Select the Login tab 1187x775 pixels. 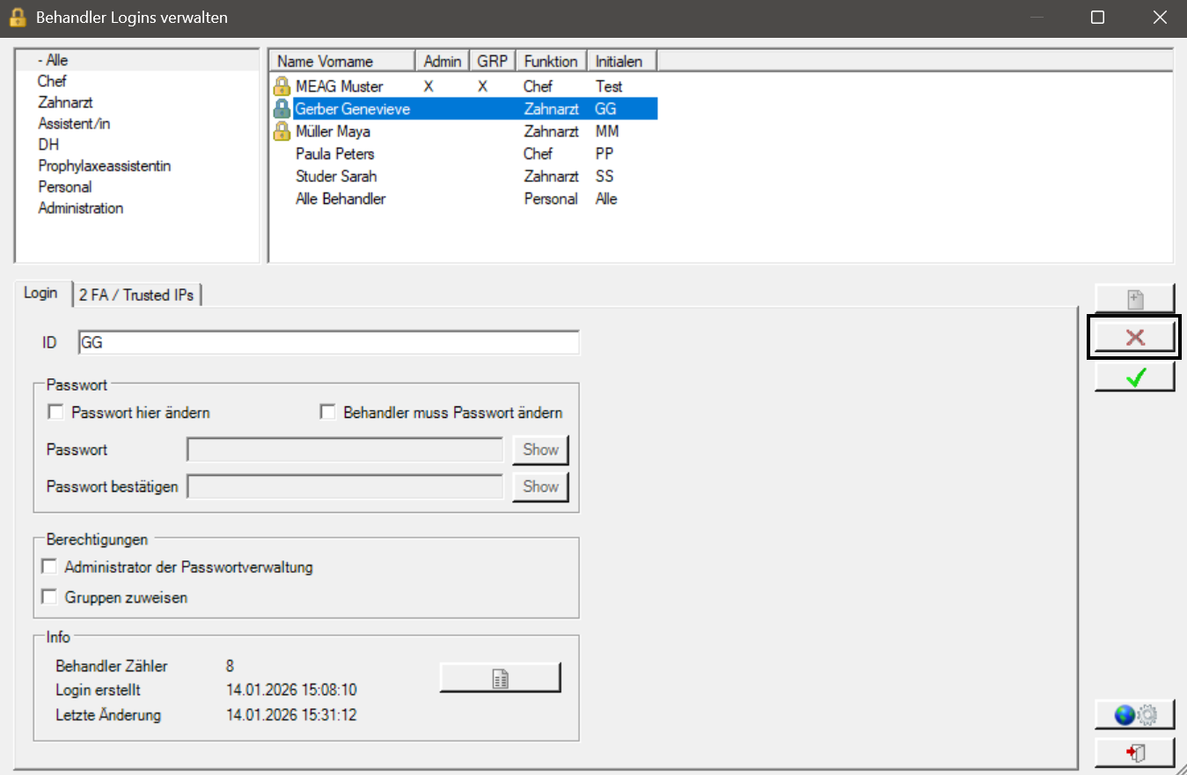(x=40, y=293)
